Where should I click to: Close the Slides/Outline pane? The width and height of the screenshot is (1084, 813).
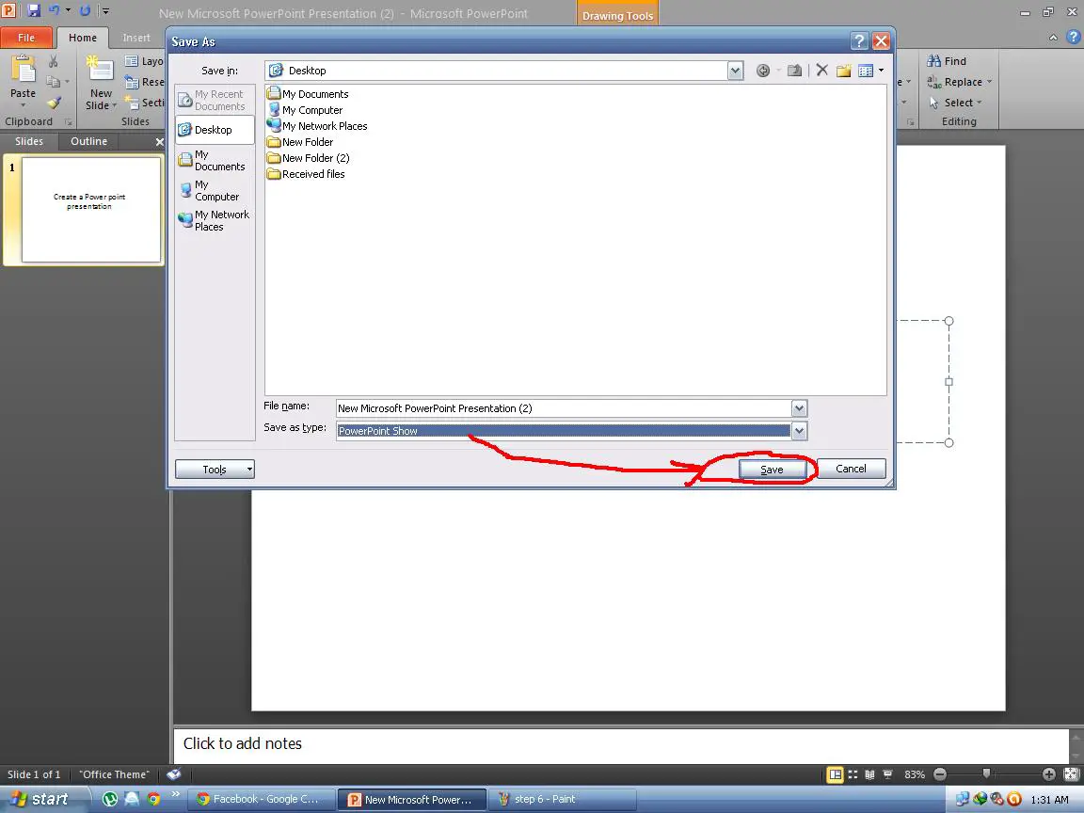(160, 142)
